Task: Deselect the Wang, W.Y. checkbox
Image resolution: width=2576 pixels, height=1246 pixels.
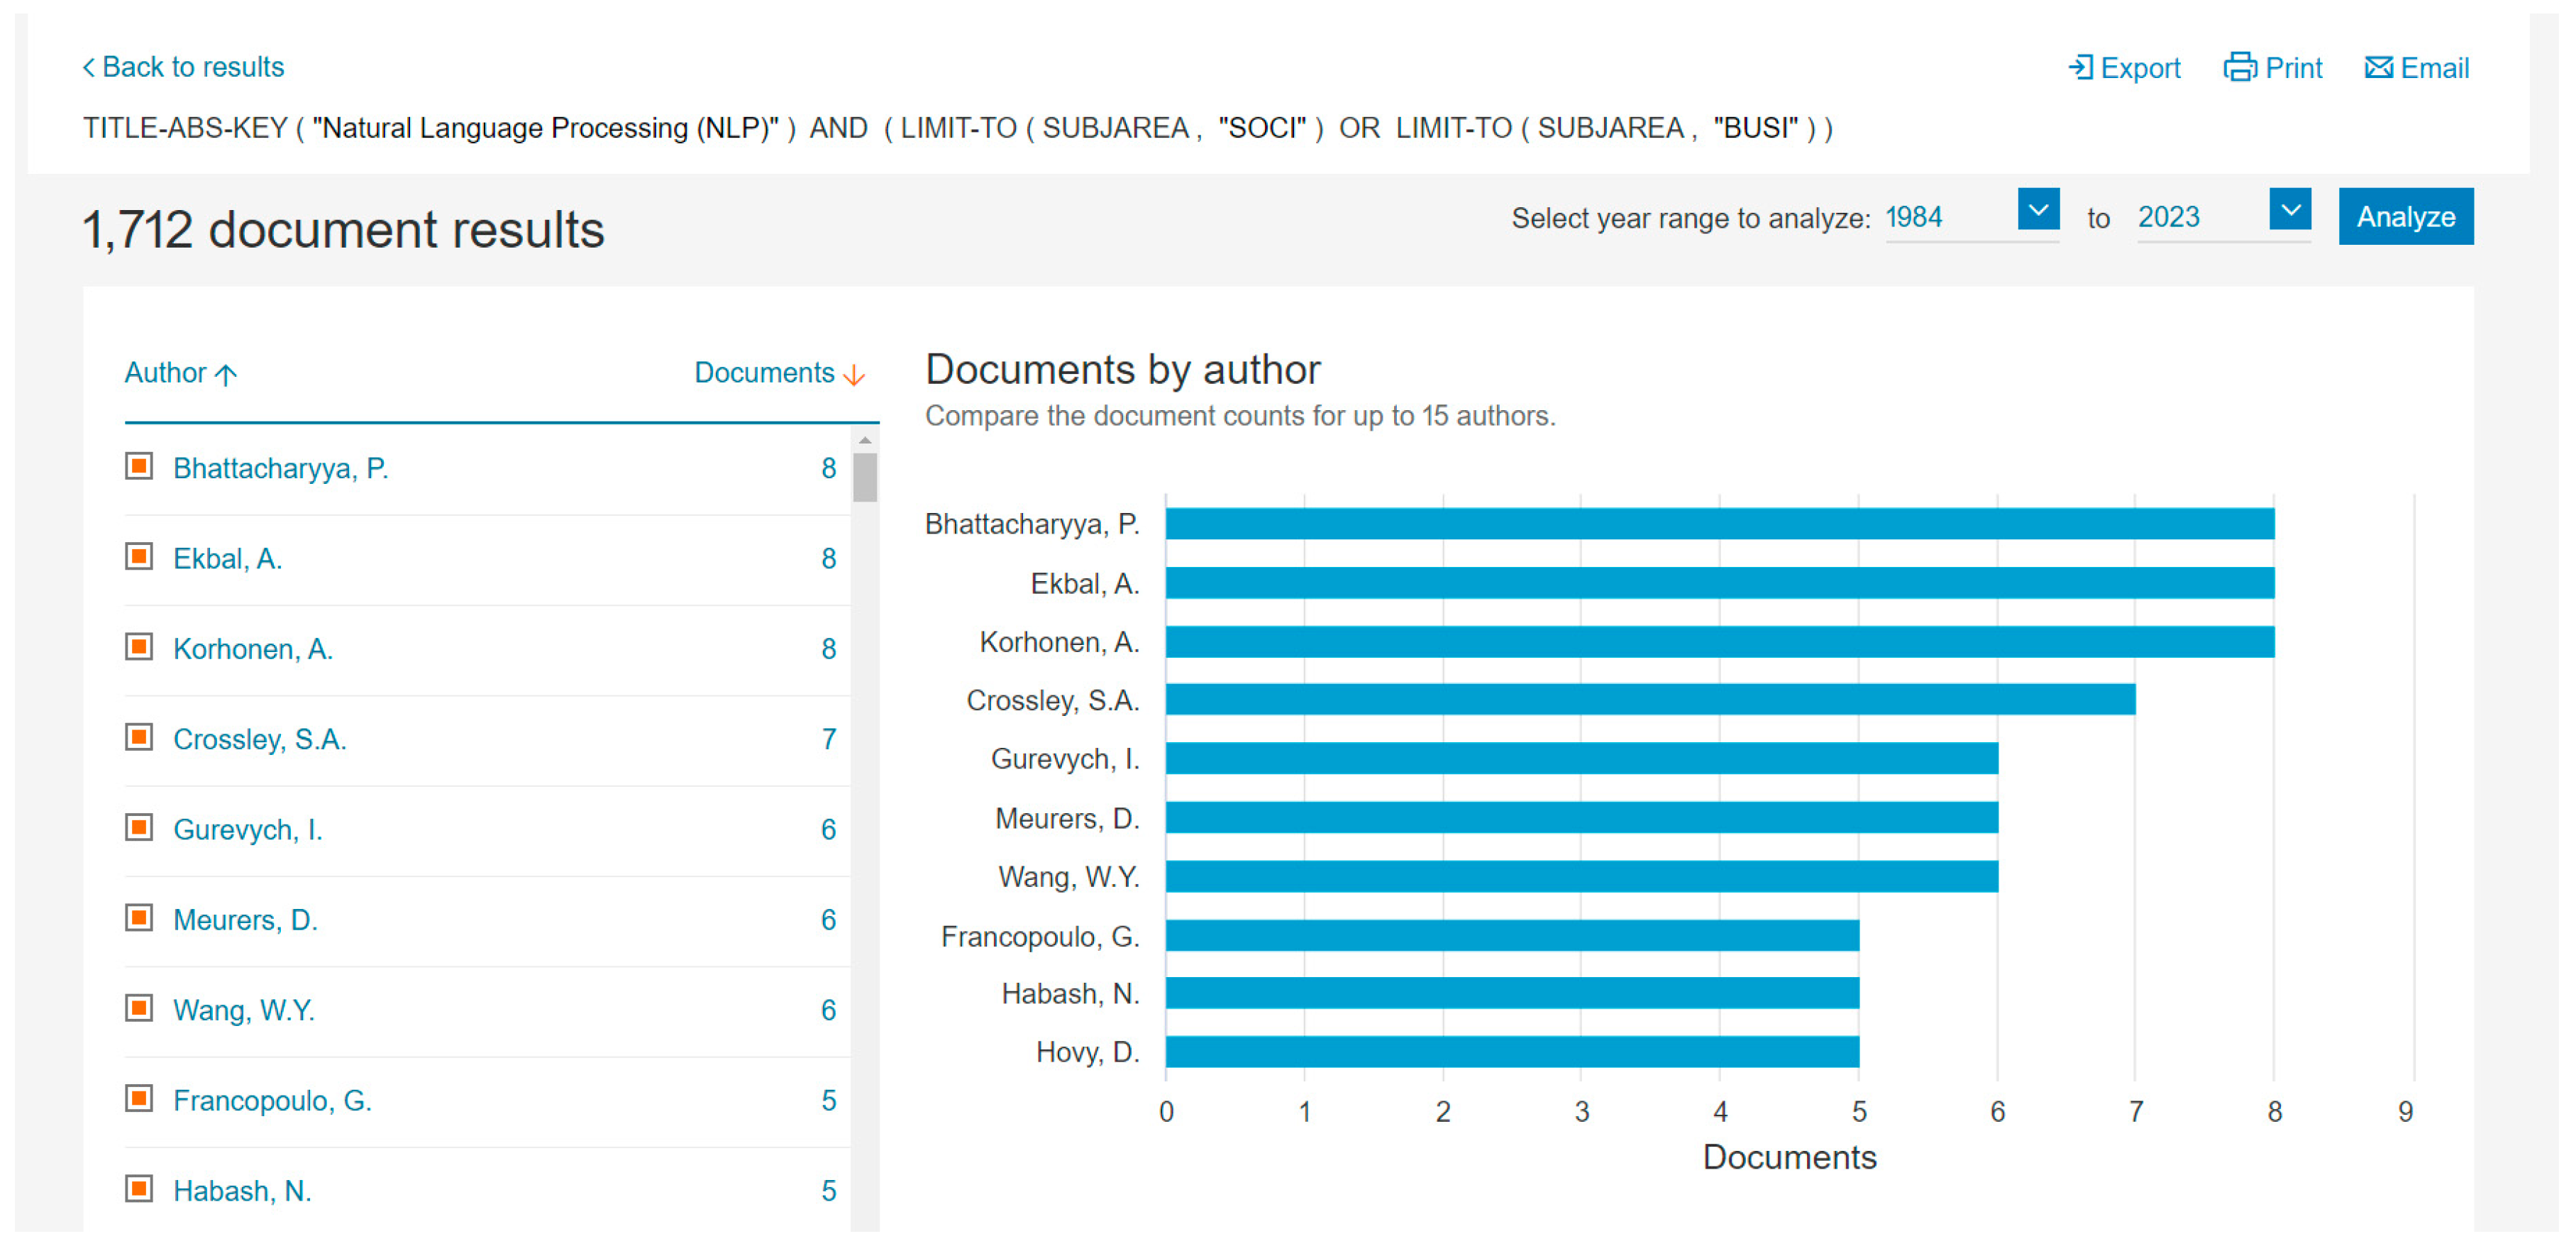Action: point(139,1009)
